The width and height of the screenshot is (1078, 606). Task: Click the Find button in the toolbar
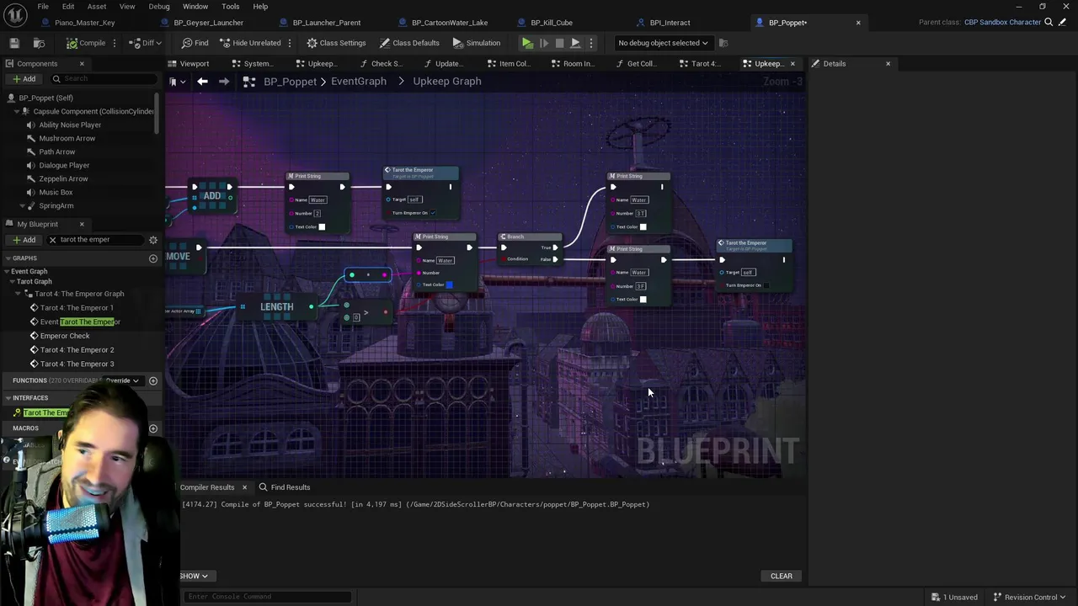pos(195,43)
